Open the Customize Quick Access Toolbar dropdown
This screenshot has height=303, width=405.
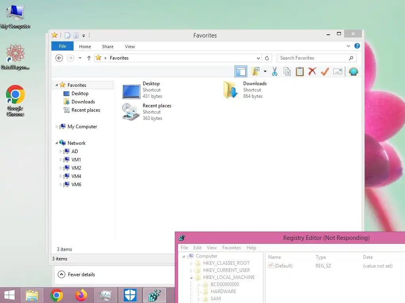(x=84, y=36)
